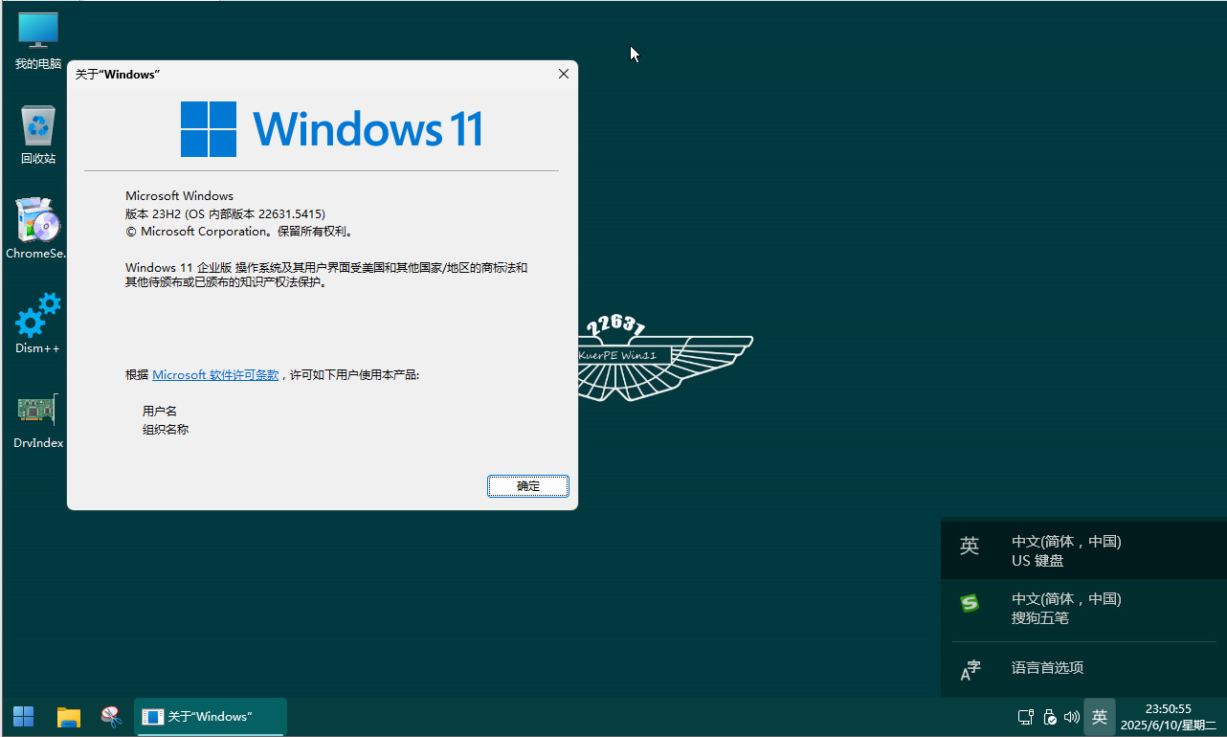Open File Explorer from the taskbar

point(68,717)
